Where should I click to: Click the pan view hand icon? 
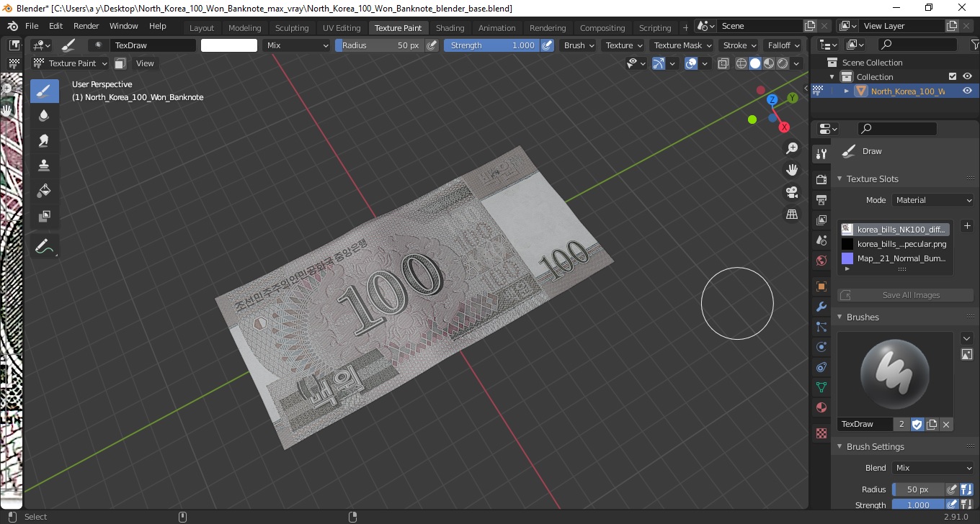[792, 170]
